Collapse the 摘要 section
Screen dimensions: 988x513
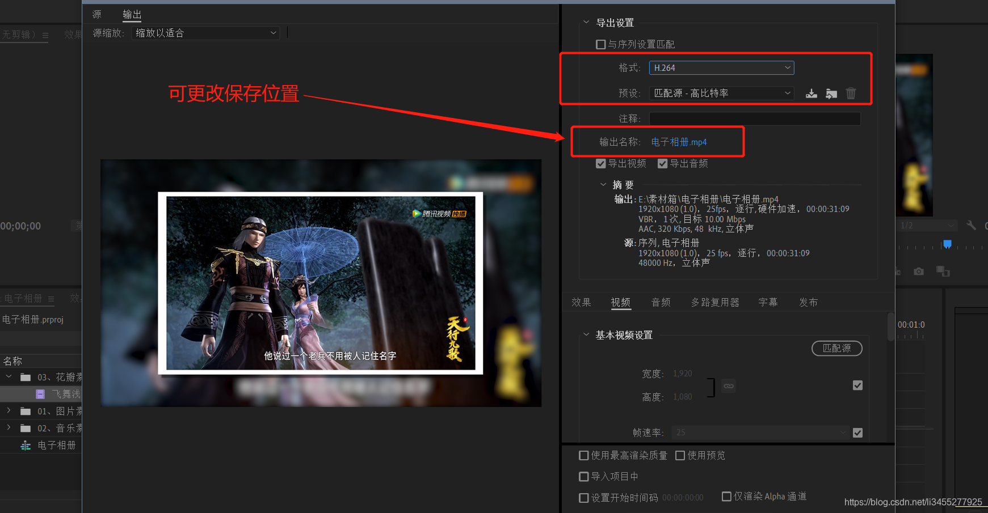603,185
